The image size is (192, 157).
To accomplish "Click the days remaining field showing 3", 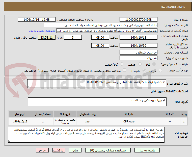I will tap(73, 37).
